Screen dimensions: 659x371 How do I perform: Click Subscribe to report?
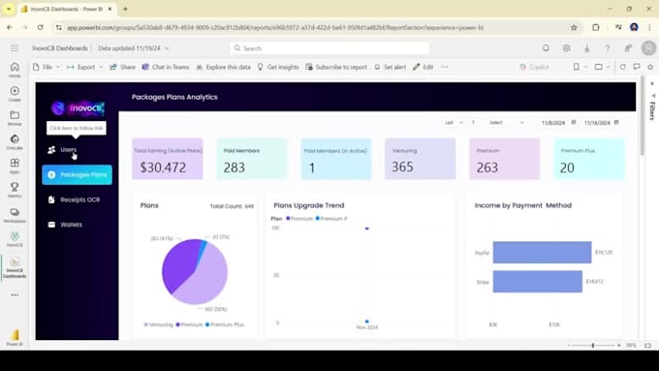pos(336,67)
